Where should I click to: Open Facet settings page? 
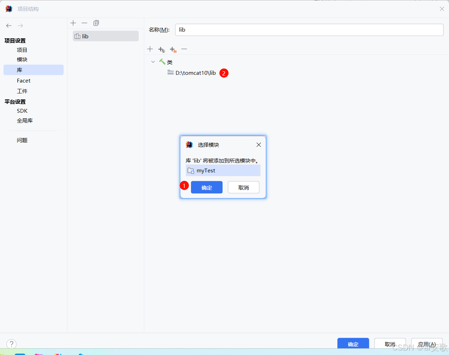(24, 80)
